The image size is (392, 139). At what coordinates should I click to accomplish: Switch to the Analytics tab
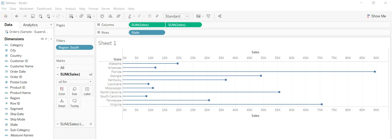pos(36,25)
